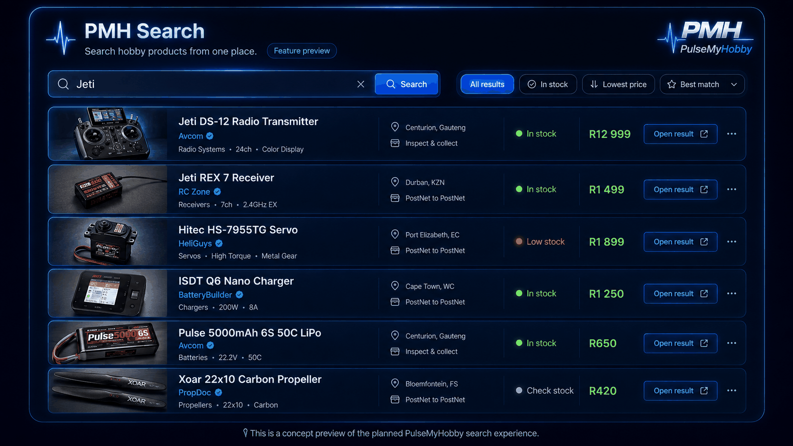Click the Pulse LiPo battery thumbnail
This screenshot has width=793, height=446.
pos(108,343)
